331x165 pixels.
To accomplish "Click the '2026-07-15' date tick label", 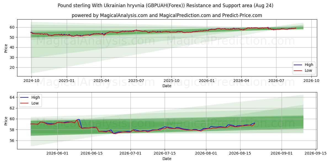I will click(165, 154).
